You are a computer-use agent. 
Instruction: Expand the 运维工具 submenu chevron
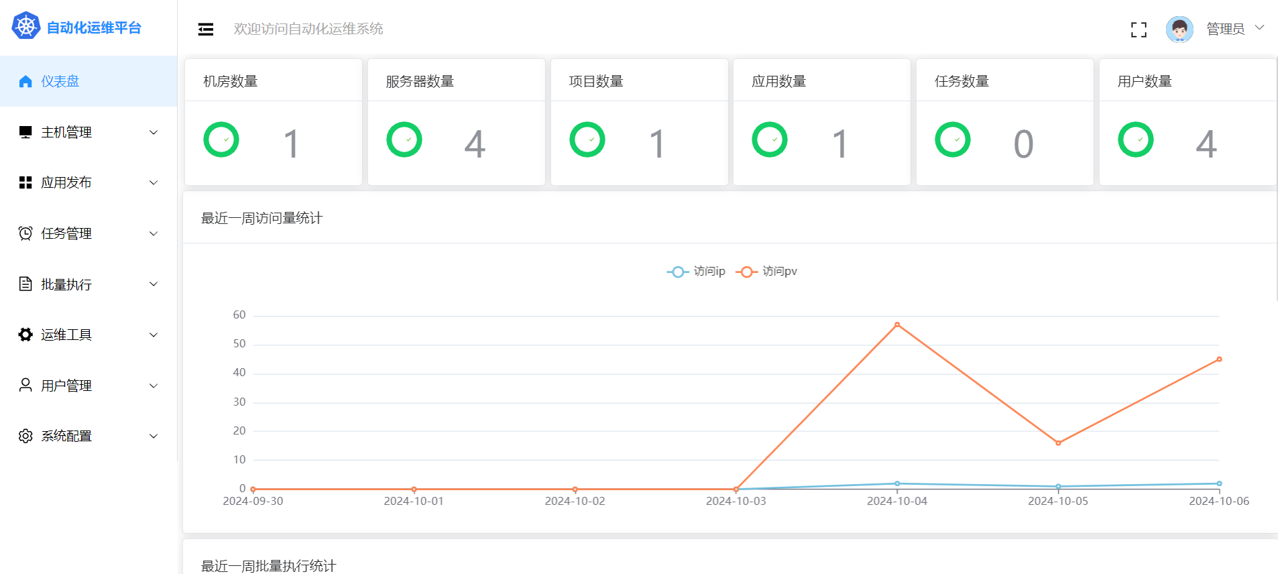[154, 335]
